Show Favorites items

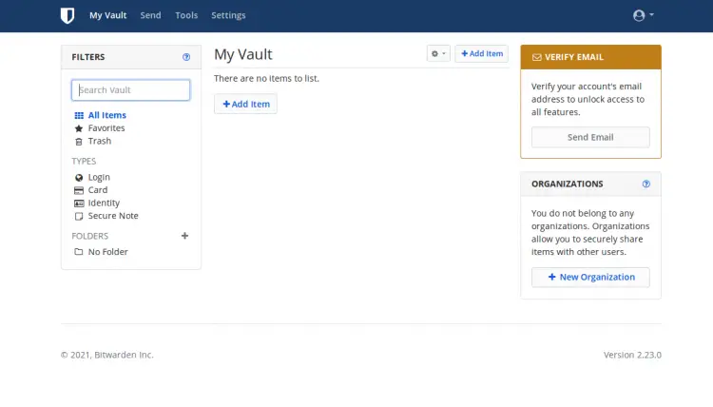pos(106,128)
